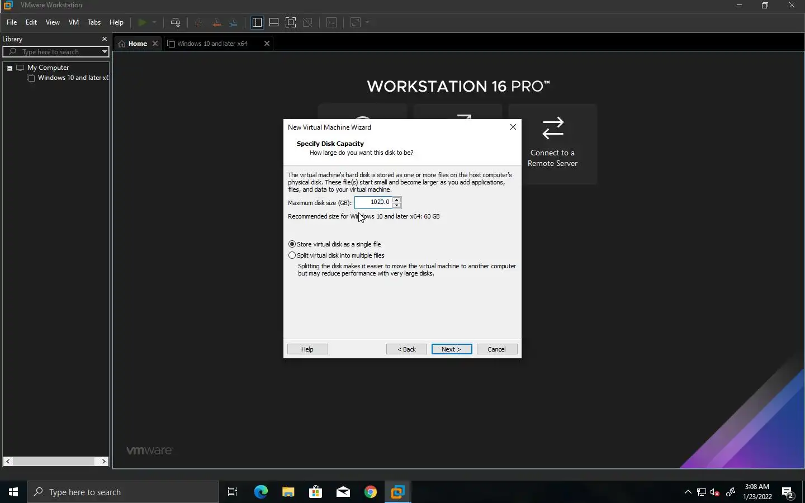Click the Take Snapshot toolbar icon
Viewport: 805px width, 503px height.
[x=198, y=22]
